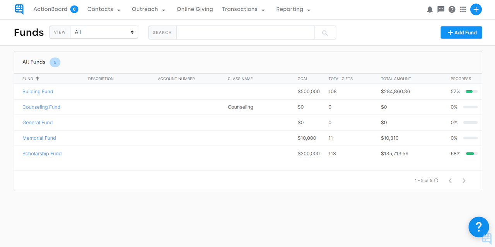Viewport: 495px width, 247px height.
Task: Open the Reporting menu
Action: point(293,9)
